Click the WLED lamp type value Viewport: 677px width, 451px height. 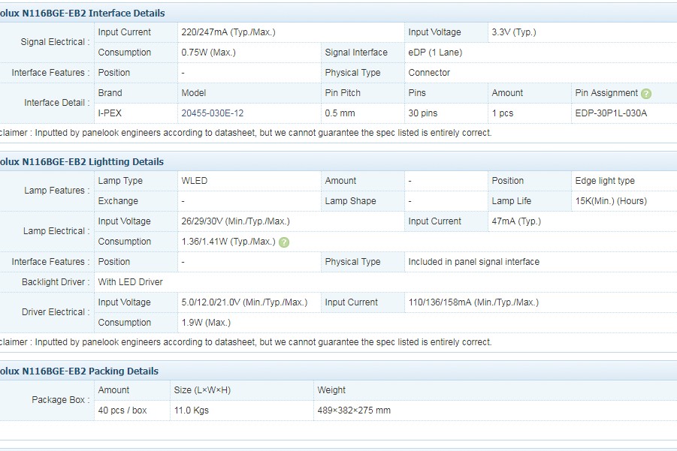click(195, 181)
